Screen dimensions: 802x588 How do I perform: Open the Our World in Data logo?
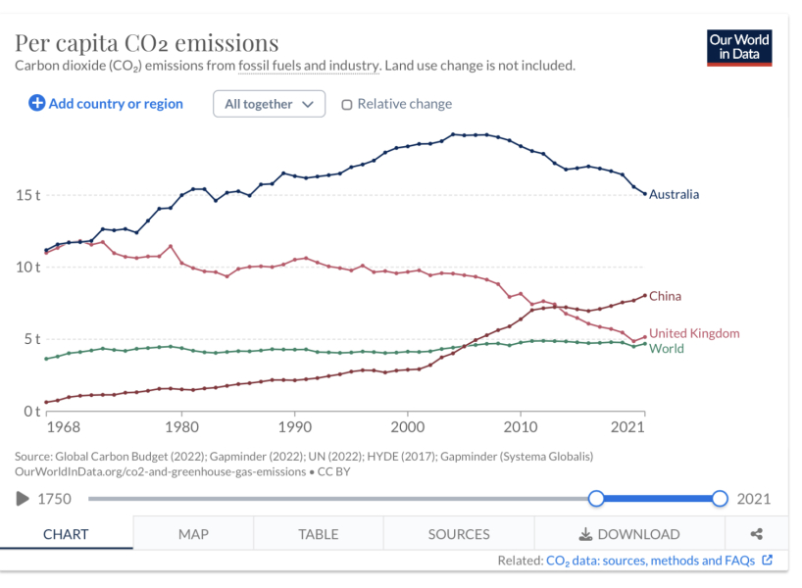click(739, 48)
